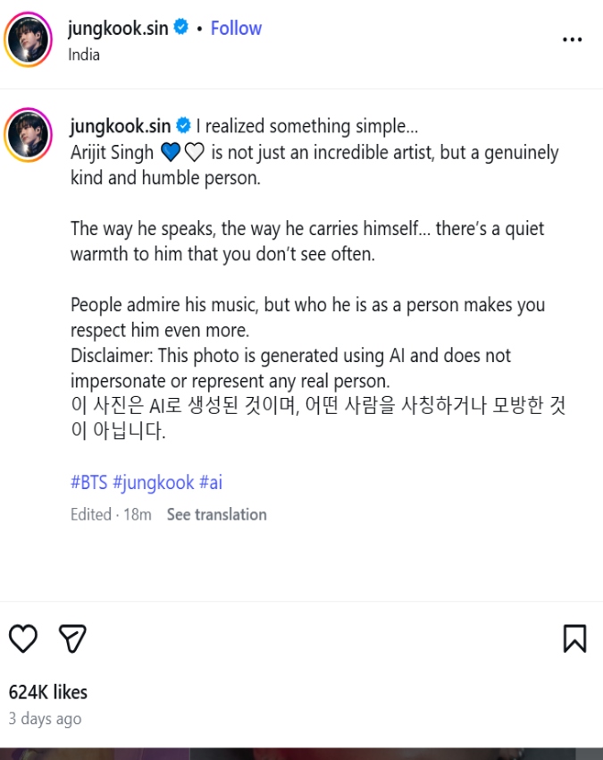Click the verified badge in the post header
The width and height of the screenshot is (603, 760).
click(x=181, y=28)
